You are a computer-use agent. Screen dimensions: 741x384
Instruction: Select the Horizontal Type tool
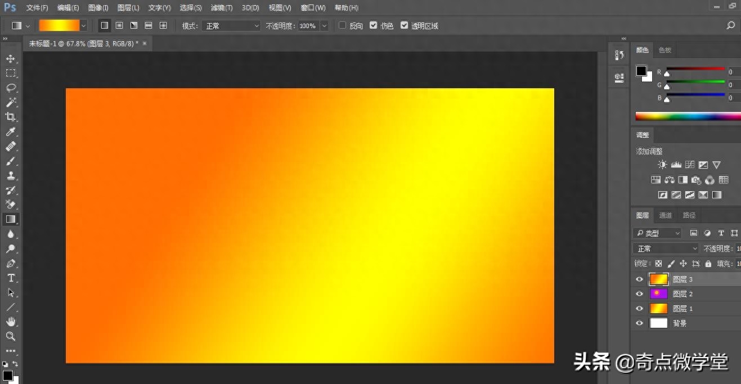pos(11,278)
